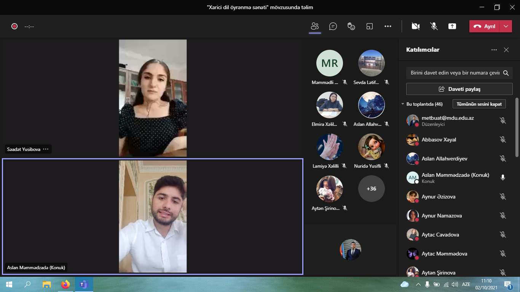Click the +36 more participants bubble
Screen dimensions: 520x292
click(372, 189)
